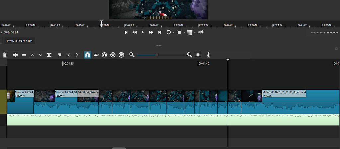340x149 pixels.
Task: Start voice-over recording with microphone icon
Action: click(x=208, y=55)
